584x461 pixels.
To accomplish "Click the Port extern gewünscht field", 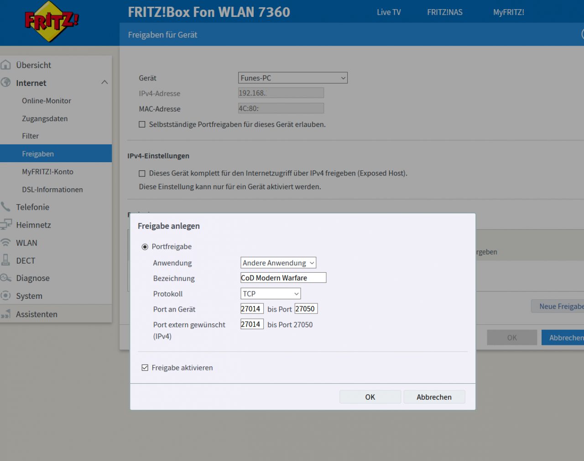I will pyautogui.click(x=252, y=324).
